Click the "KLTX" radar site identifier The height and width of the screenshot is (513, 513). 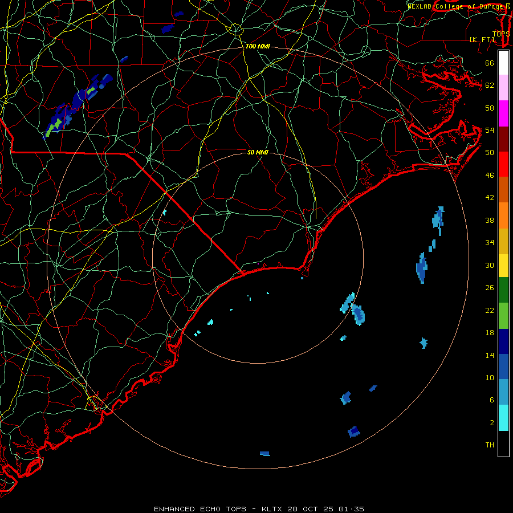click(x=272, y=509)
